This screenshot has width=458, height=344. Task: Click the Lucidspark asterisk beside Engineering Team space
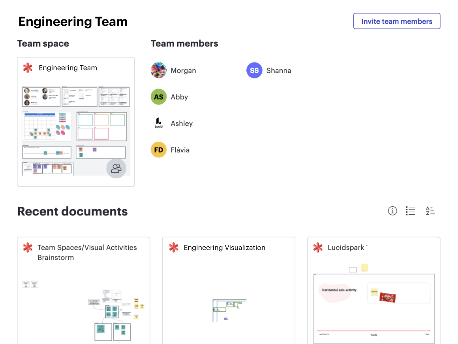click(x=28, y=68)
